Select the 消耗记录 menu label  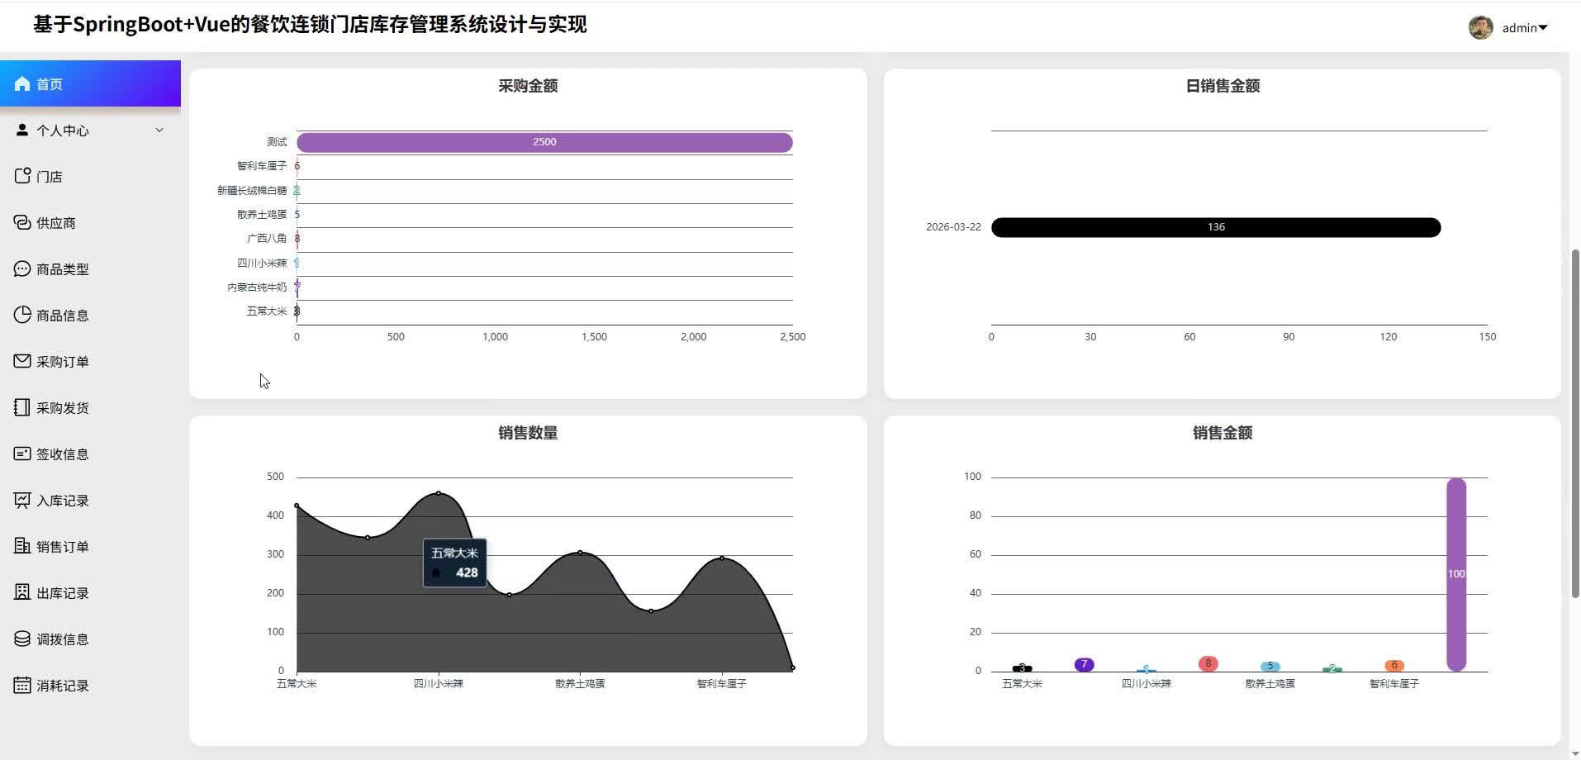click(x=63, y=686)
